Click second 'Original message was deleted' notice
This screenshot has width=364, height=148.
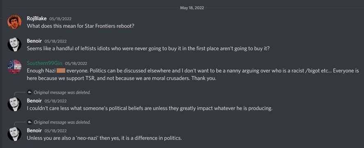(62, 122)
